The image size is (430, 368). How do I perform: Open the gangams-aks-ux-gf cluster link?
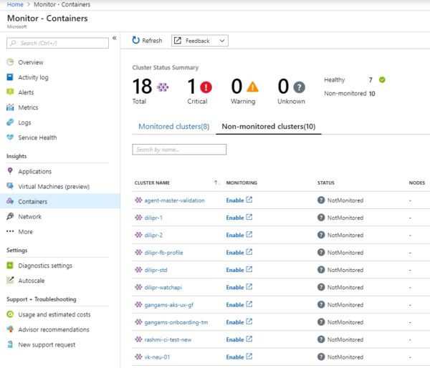coord(168,305)
